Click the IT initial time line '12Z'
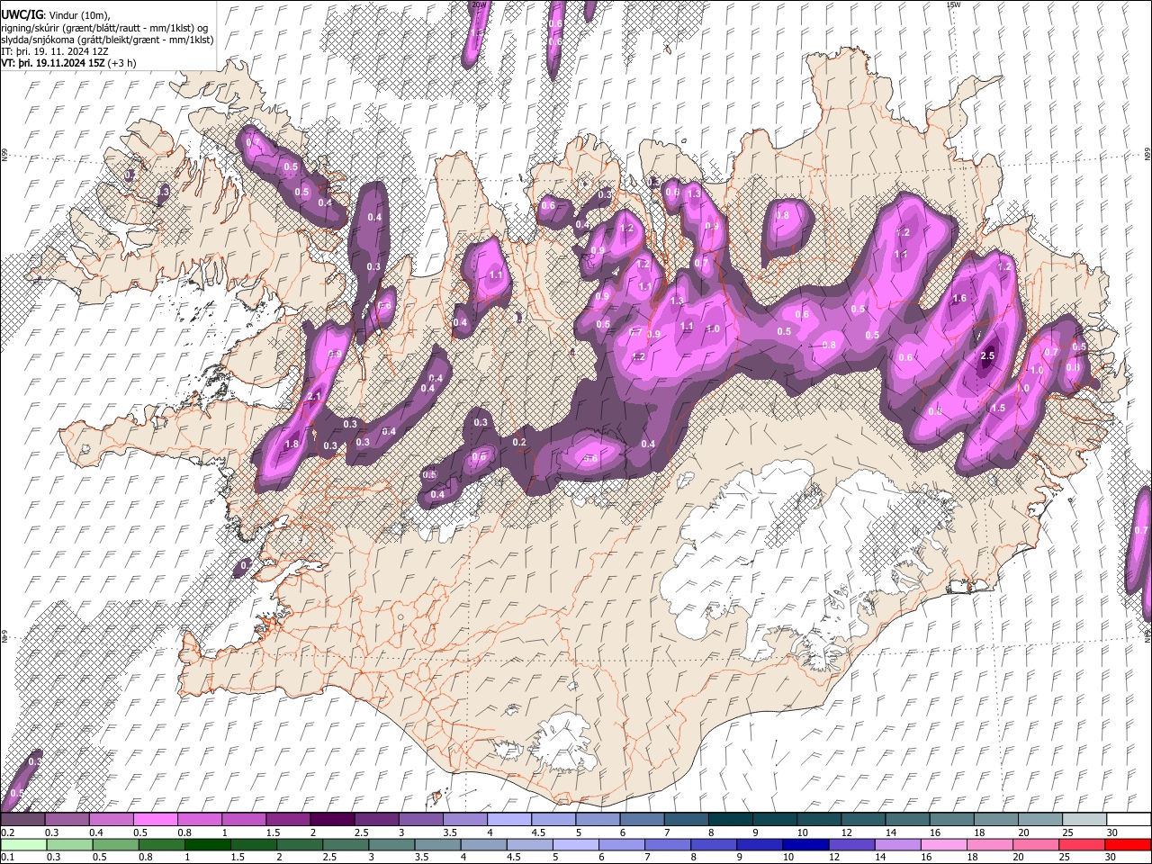Screen dimensions: 1152x864 pos(56,51)
